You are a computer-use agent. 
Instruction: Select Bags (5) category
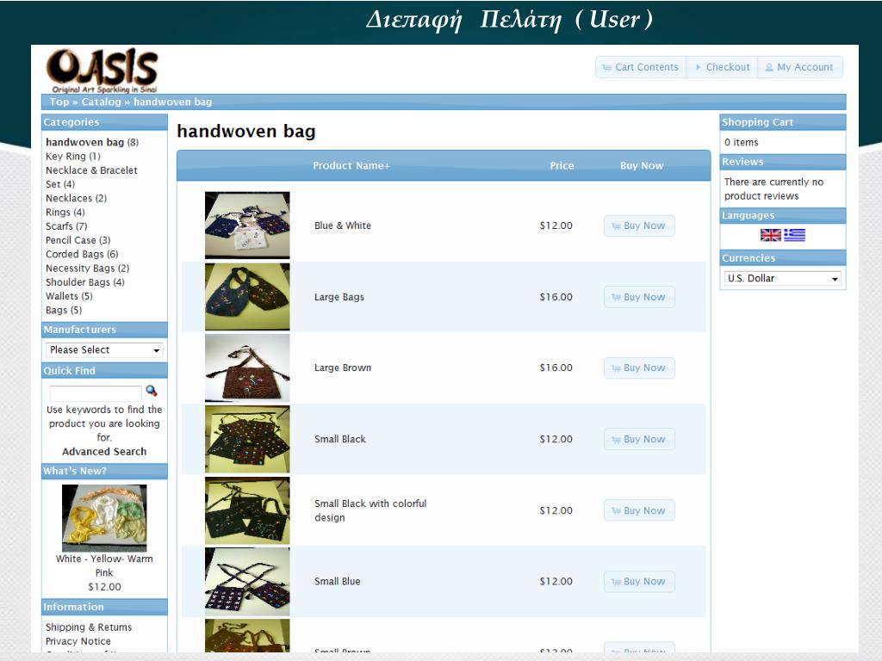click(64, 310)
